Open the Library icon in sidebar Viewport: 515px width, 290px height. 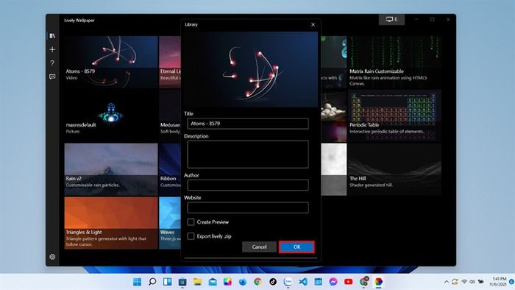[52, 35]
